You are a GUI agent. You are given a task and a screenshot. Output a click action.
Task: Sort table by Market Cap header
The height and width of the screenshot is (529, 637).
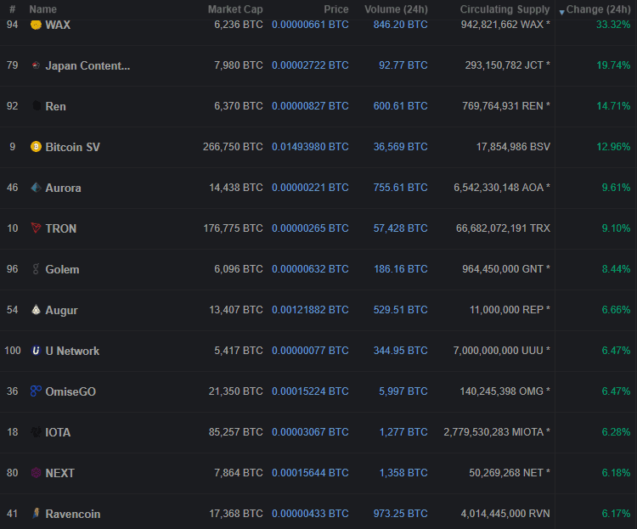[x=235, y=9]
